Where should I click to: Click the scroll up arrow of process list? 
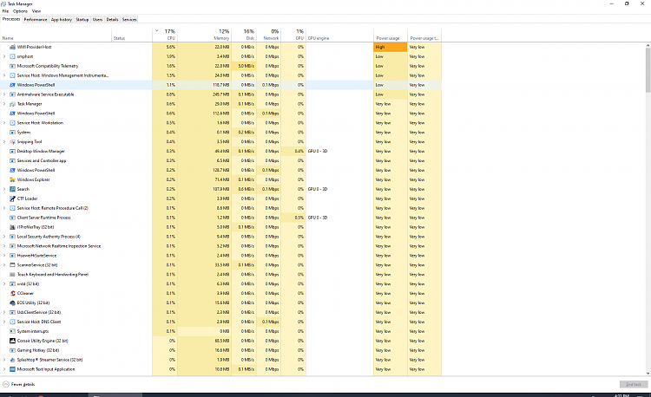648,45
